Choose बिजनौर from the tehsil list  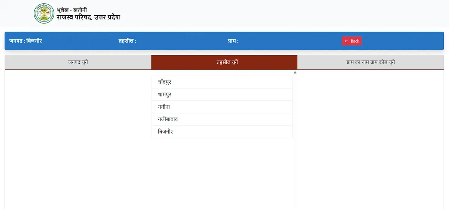pos(222,132)
